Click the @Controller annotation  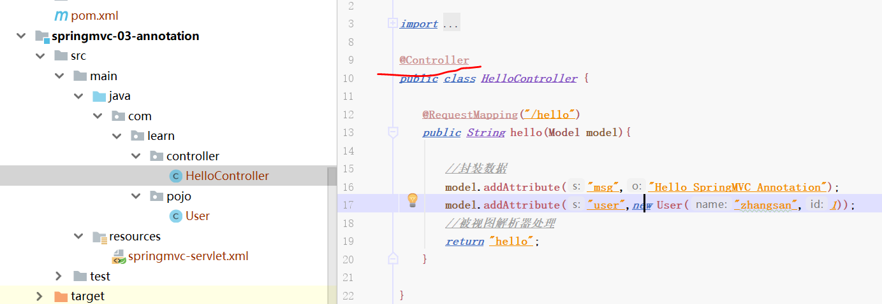(x=434, y=60)
